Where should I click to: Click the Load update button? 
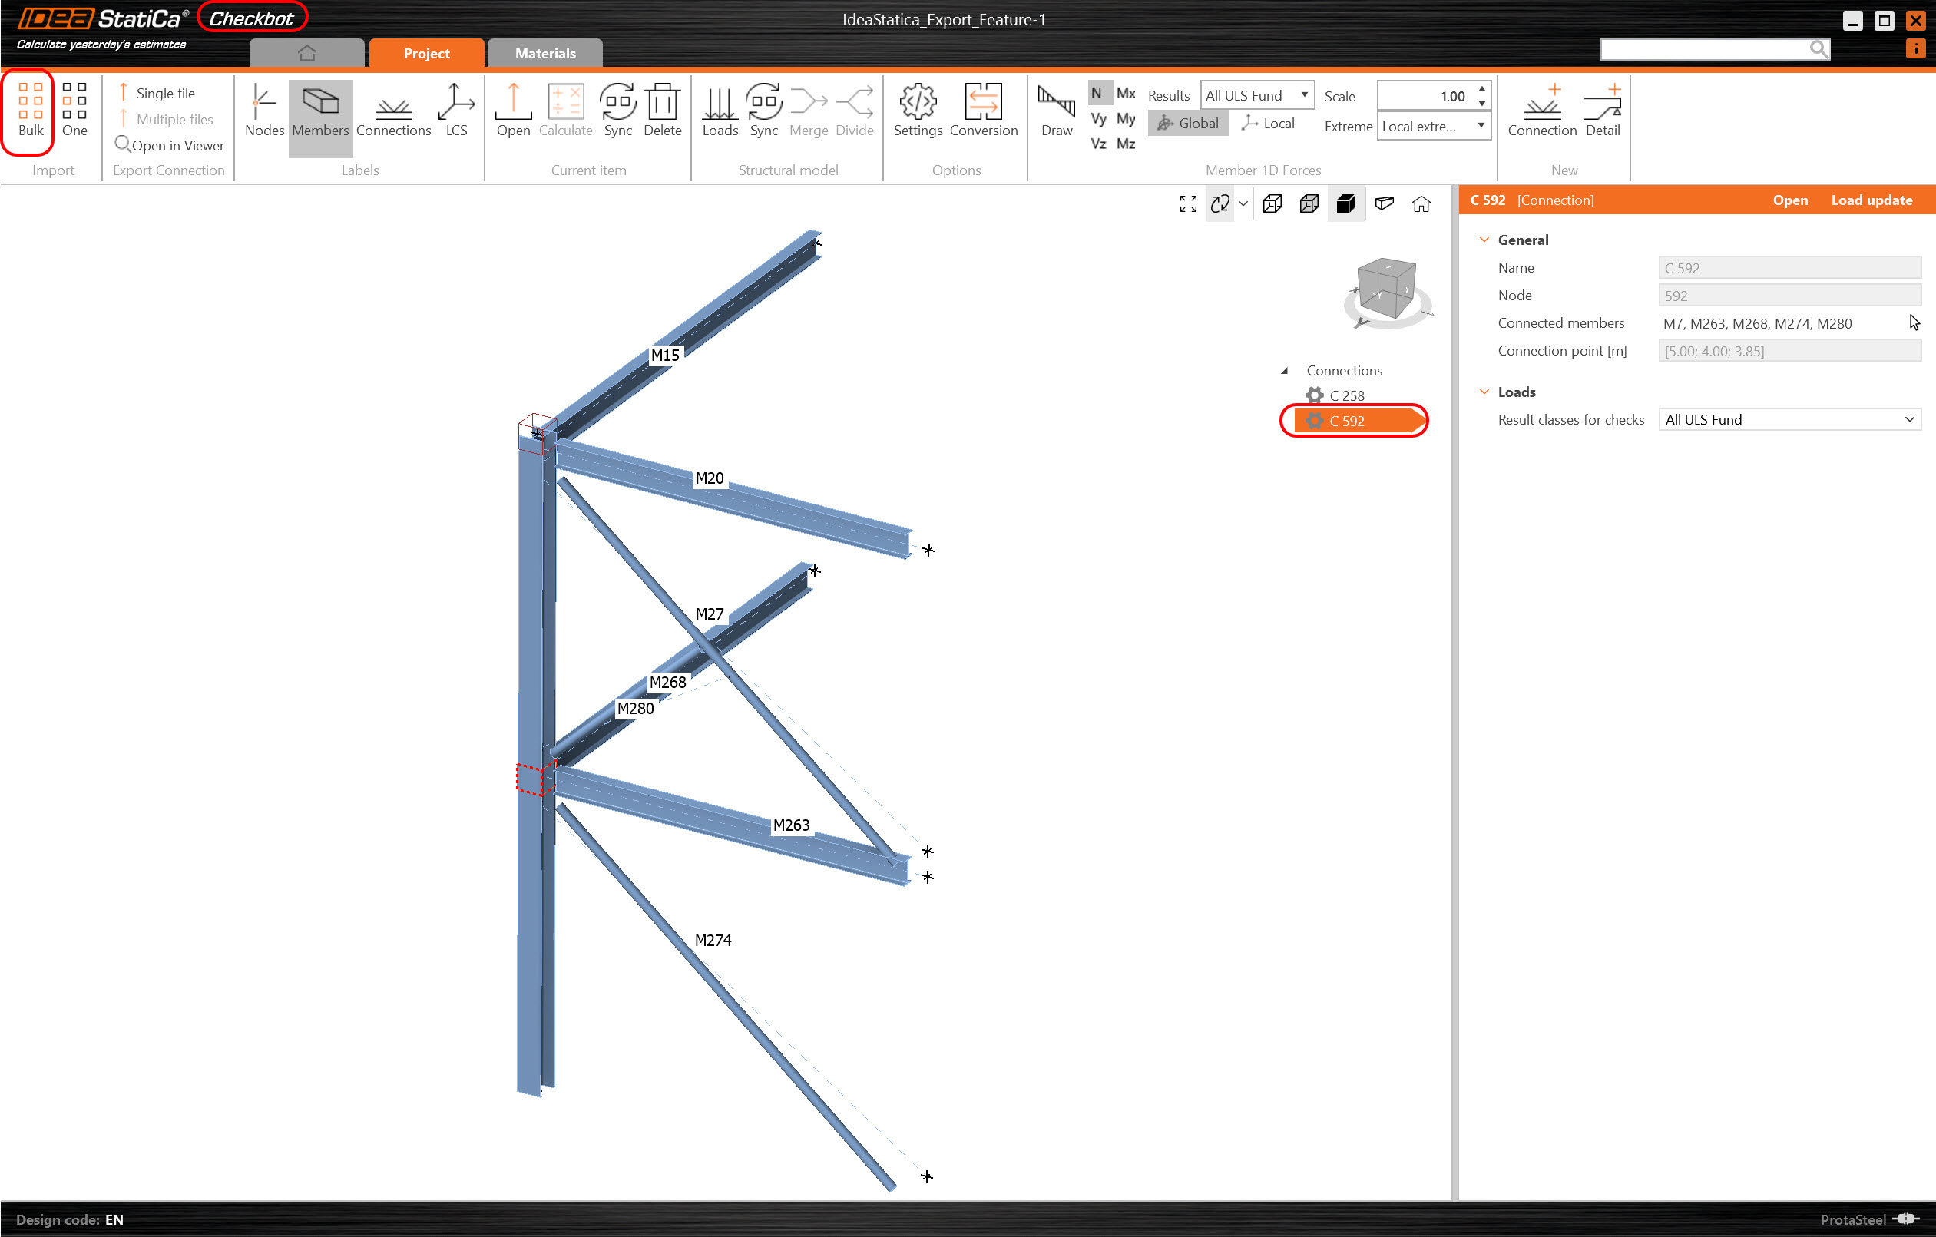[1871, 200]
